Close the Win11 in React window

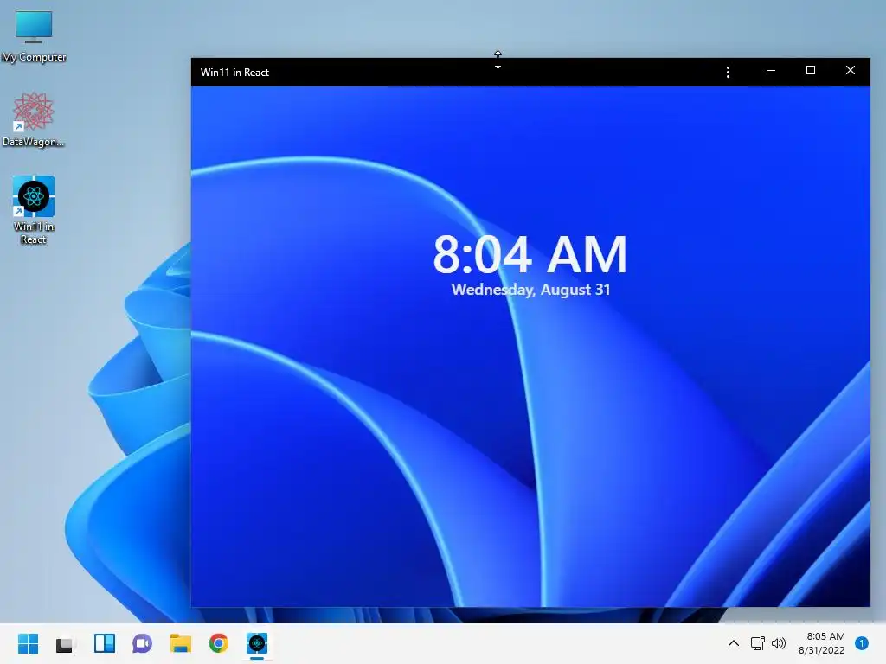851,71
